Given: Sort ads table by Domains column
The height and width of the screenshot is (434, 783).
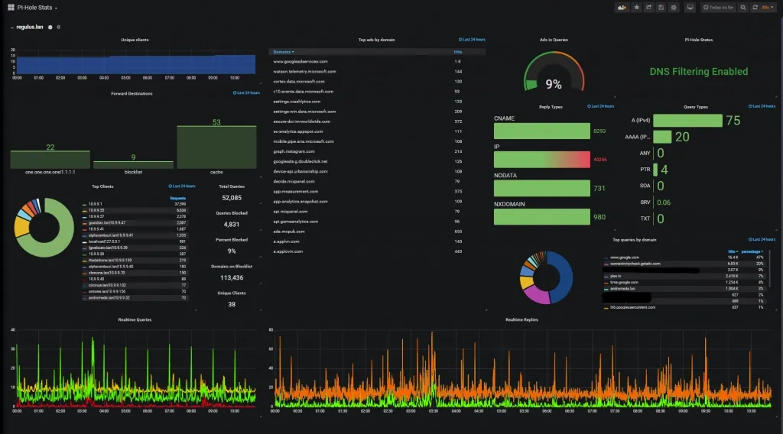Looking at the screenshot, I should point(284,52).
